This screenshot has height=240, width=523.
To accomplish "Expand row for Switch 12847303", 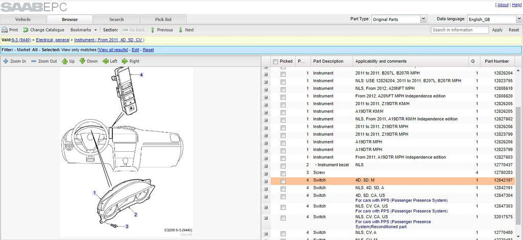I will (266, 207).
